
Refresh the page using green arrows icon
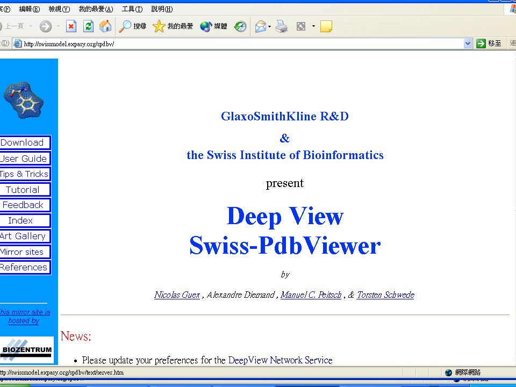pyautogui.click(x=88, y=26)
